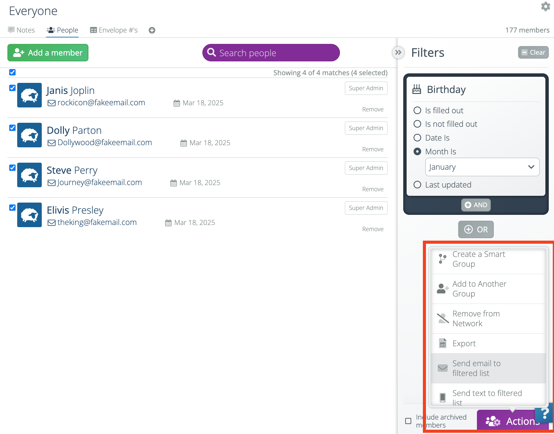
Task: Choose Add to Another Group
Action: click(488, 289)
